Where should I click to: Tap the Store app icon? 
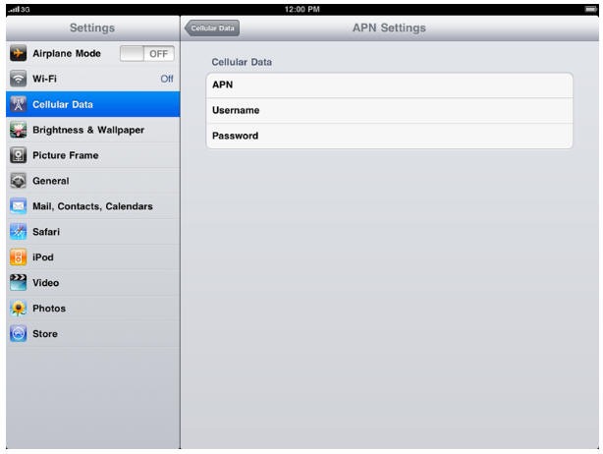[x=18, y=333]
